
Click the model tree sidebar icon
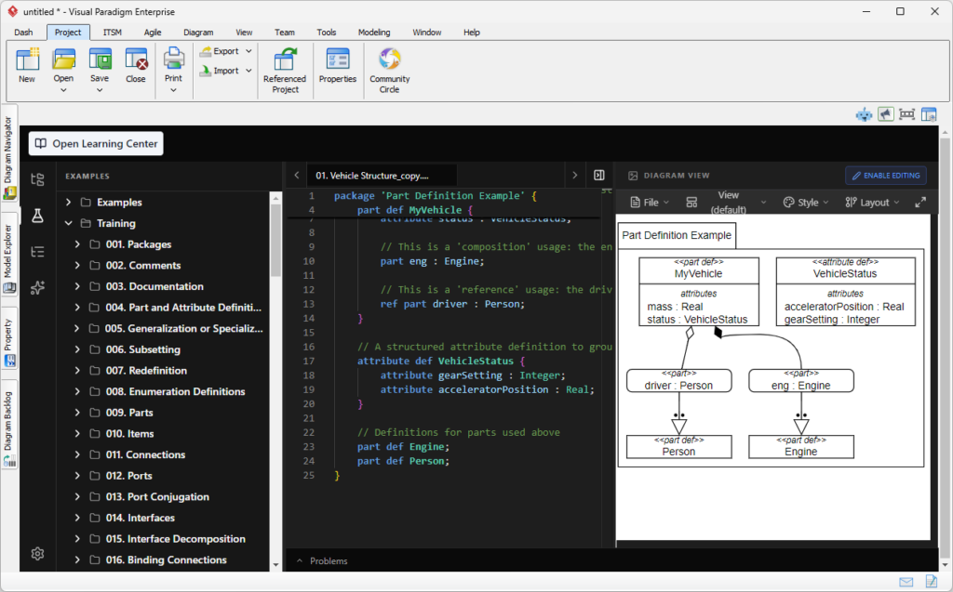pyautogui.click(x=37, y=179)
